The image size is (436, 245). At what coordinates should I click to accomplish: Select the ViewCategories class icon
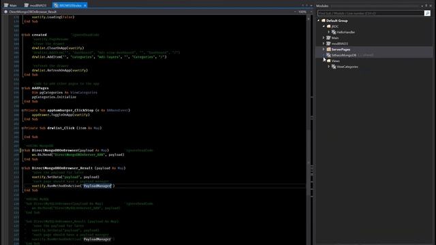[334, 67]
